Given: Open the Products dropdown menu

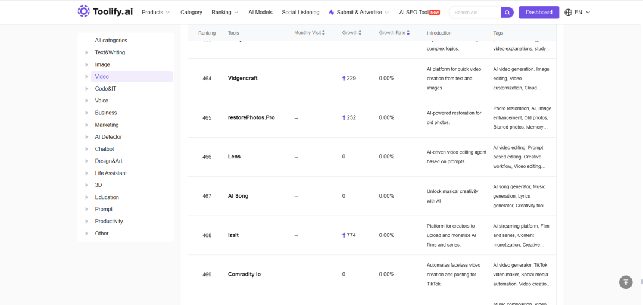Looking at the screenshot, I should [156, 13].
